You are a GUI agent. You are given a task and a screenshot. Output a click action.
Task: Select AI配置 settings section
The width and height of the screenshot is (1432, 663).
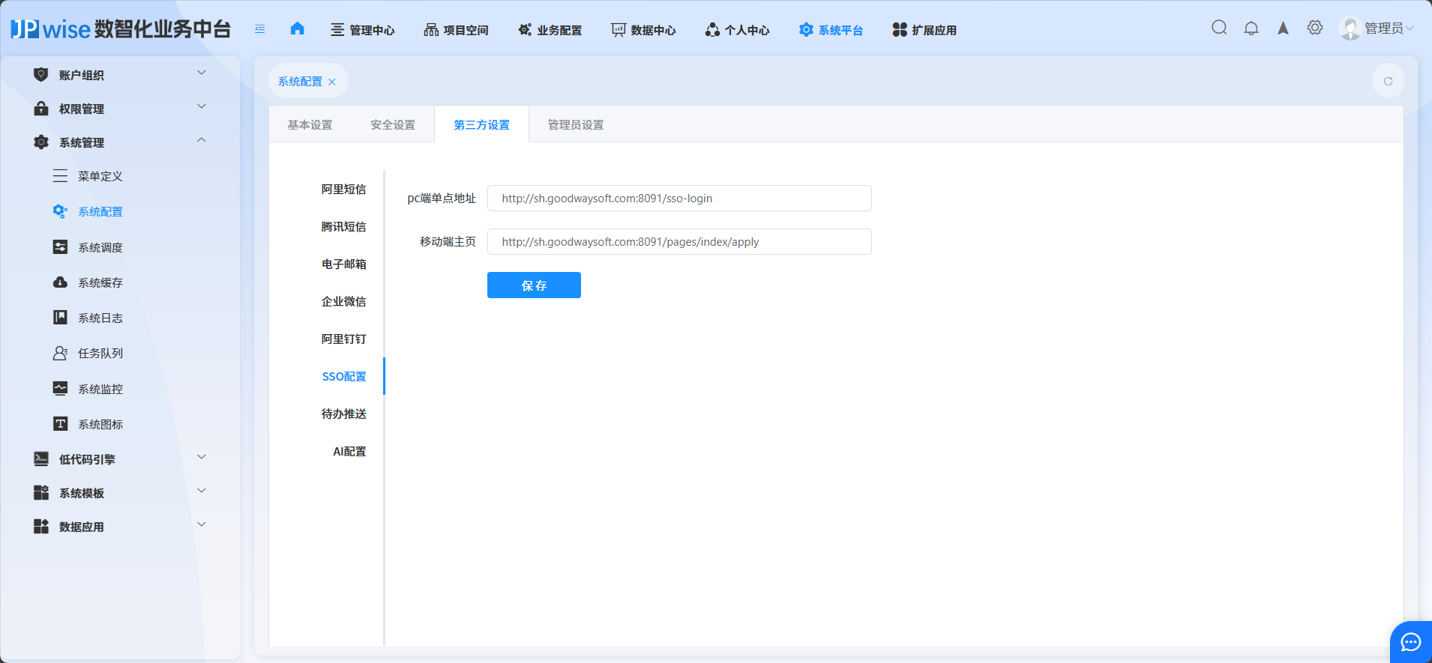[350, 451]
